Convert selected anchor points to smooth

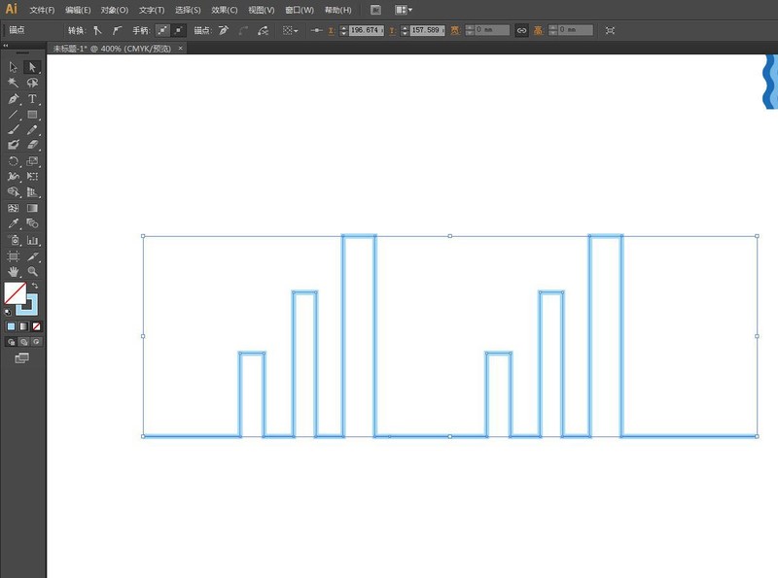117,31
